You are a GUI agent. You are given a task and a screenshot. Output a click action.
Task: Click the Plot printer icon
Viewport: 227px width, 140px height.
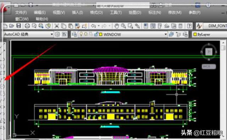click(x=27, y=26)
